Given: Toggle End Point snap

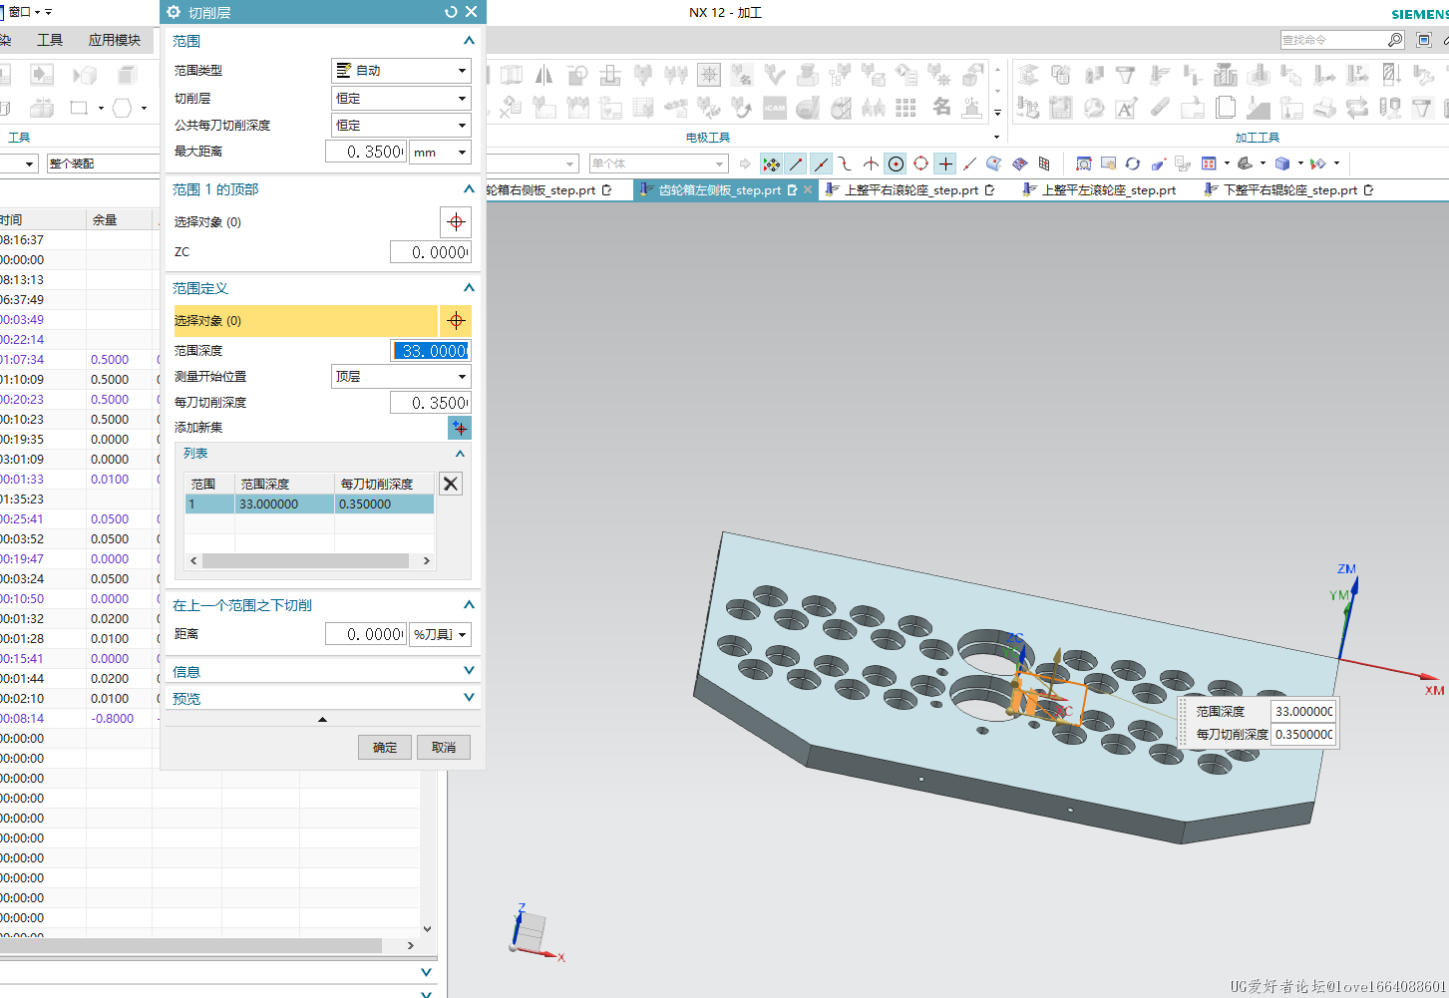Looking at the screenshot, I should pyautogui.click(x=796, y=164).
